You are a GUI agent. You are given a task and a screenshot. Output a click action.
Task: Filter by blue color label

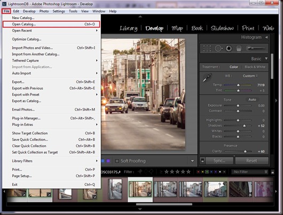[x=211, y=172]
